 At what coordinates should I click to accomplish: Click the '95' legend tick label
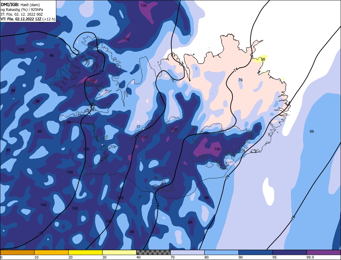[x=275, y=257]
